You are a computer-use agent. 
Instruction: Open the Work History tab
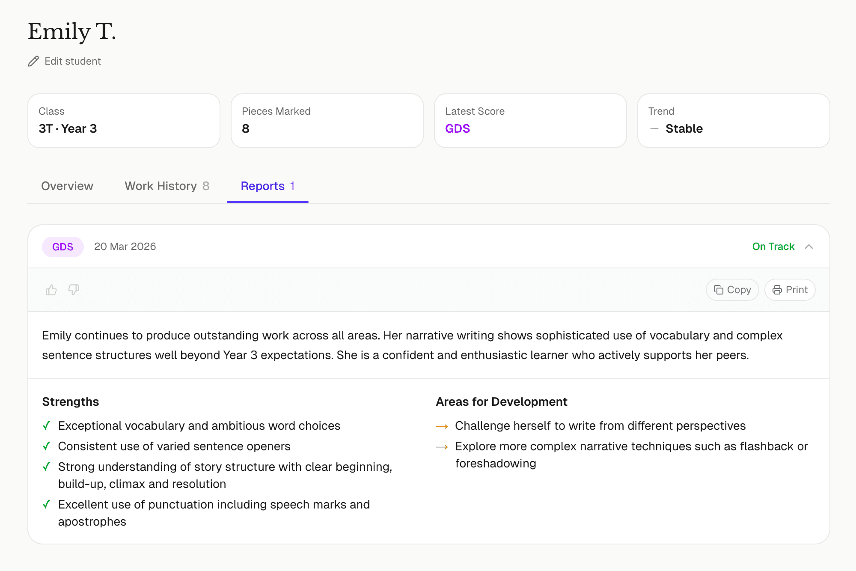[166, 186]
